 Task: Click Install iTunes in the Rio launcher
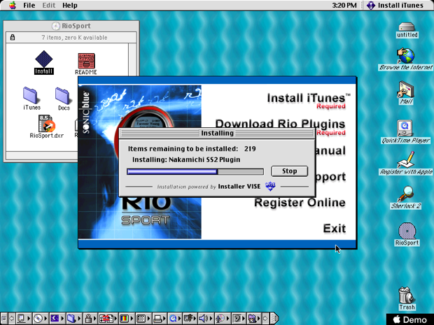click(x=308, y=99)
